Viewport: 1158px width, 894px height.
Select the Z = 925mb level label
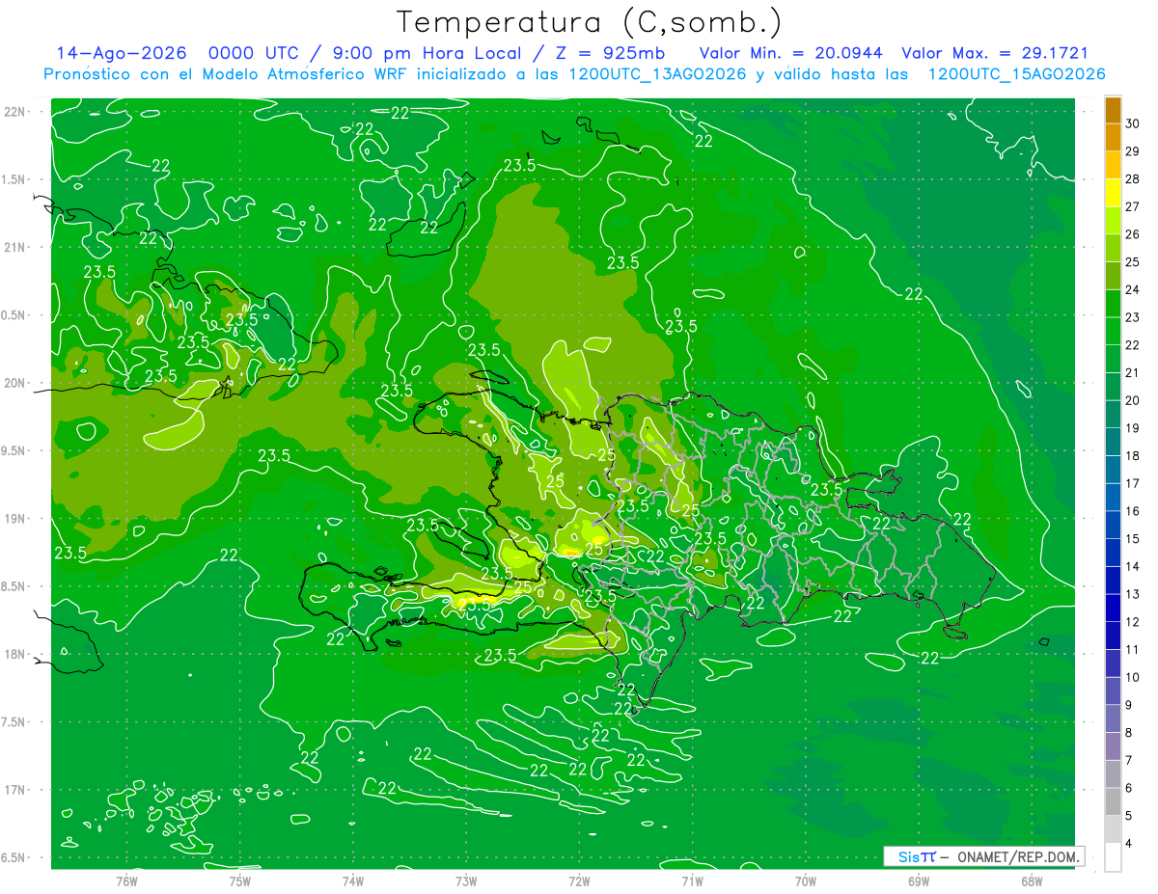coord(607,53)
